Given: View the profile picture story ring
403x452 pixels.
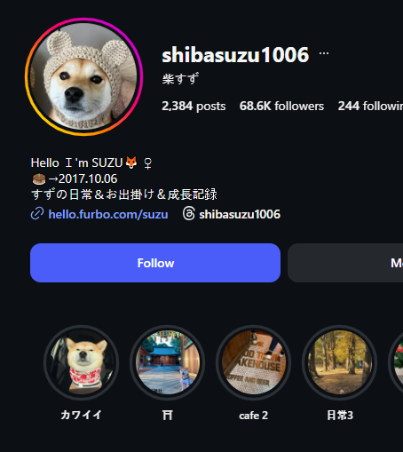Looking at the screenshot, I should [x=84, y=76].
